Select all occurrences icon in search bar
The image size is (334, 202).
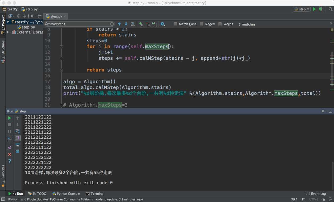154,24
